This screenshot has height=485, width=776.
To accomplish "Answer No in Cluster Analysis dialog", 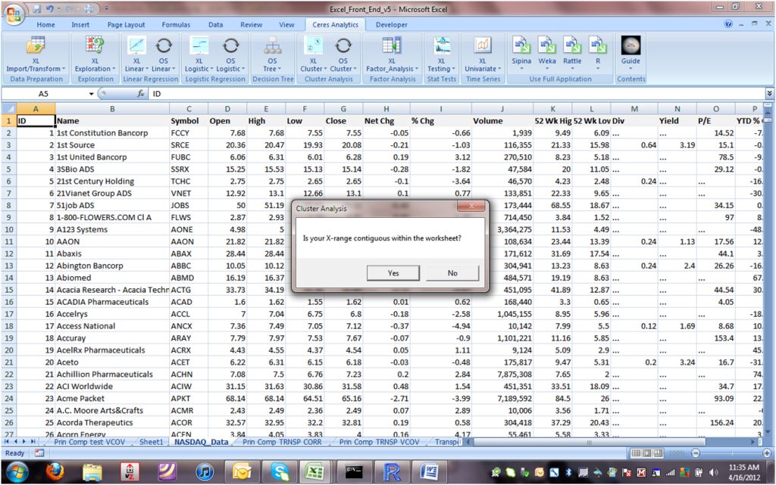I will (452, 273).
